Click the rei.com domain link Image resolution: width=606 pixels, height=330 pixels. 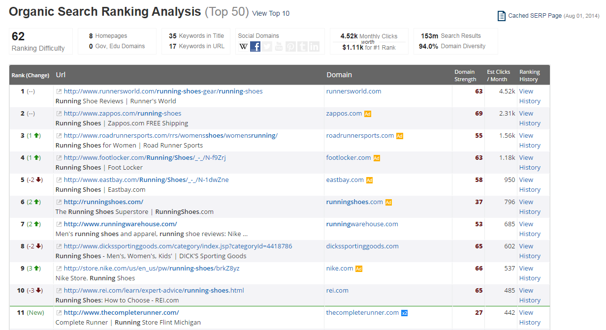pyautogui.click(x=337, y=290)
